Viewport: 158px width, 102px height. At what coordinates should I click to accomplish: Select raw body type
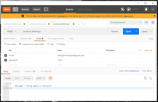tap(48, 44)
